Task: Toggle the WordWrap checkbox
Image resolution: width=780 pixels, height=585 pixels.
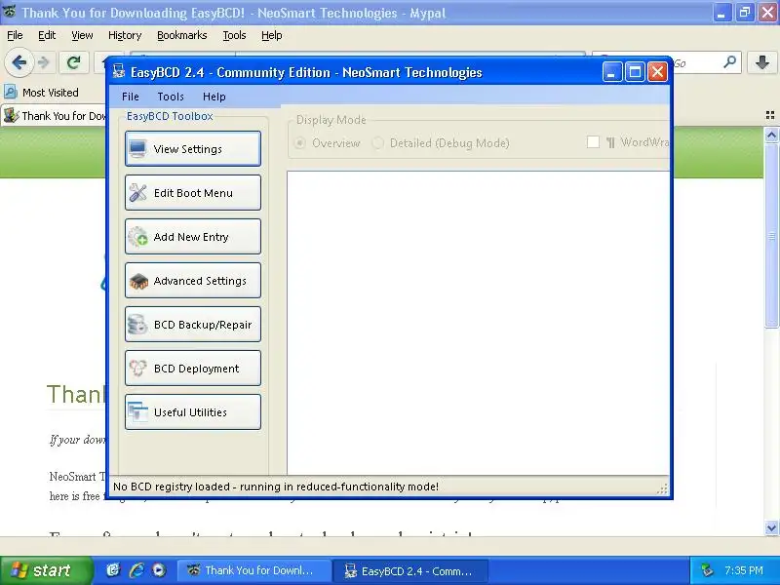Action: point(593,142)
